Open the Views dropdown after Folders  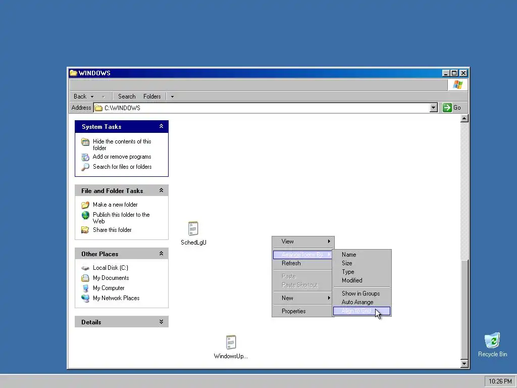click(x=172, y=96)
